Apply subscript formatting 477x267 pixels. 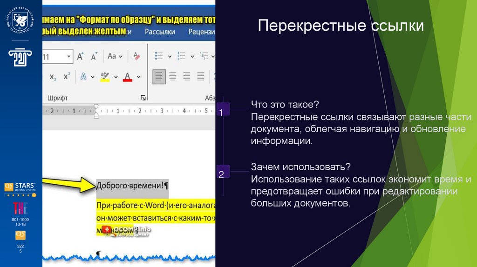(53, 77)
